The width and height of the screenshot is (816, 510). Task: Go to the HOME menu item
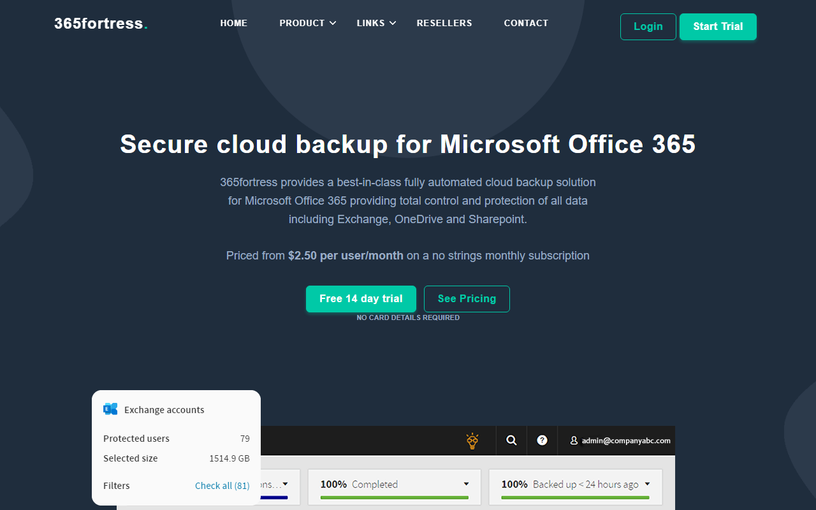(x=233, y=23)
